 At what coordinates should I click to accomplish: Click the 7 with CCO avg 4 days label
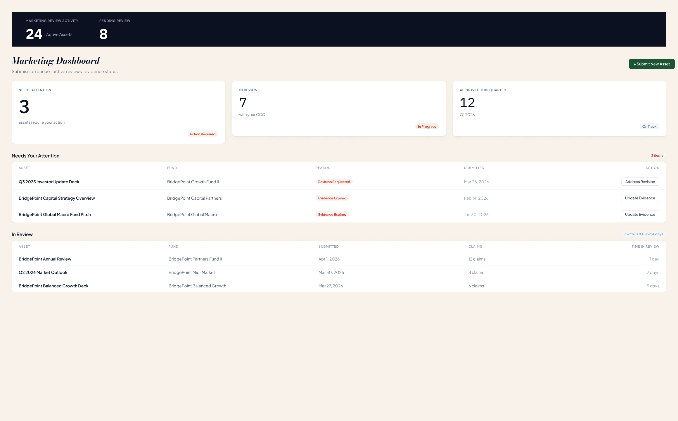(x=643, y=234)
